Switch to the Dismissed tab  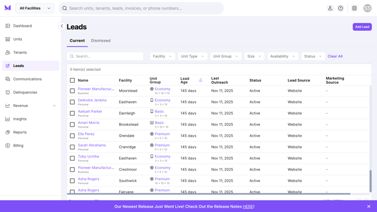(x=101, y=40)
